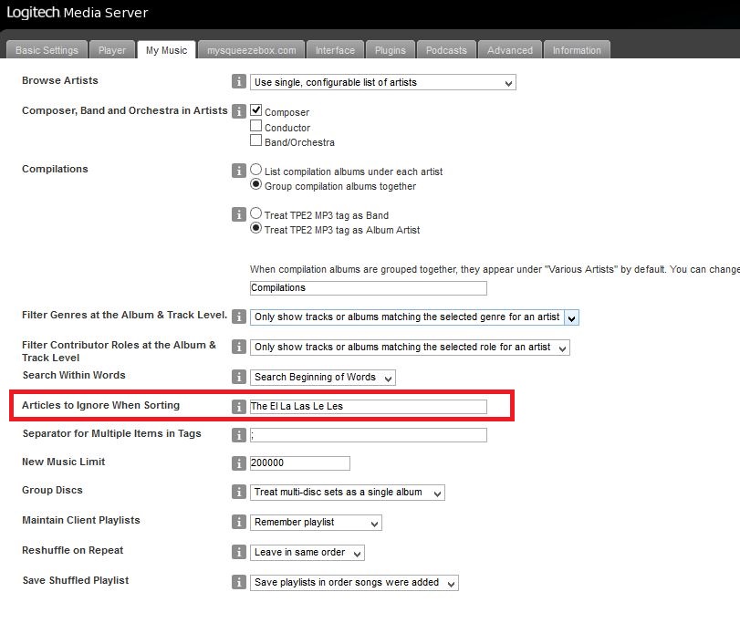Go to the Advanced tab
The height and width of the screenshot is (644, 740).
pos(509,50)
